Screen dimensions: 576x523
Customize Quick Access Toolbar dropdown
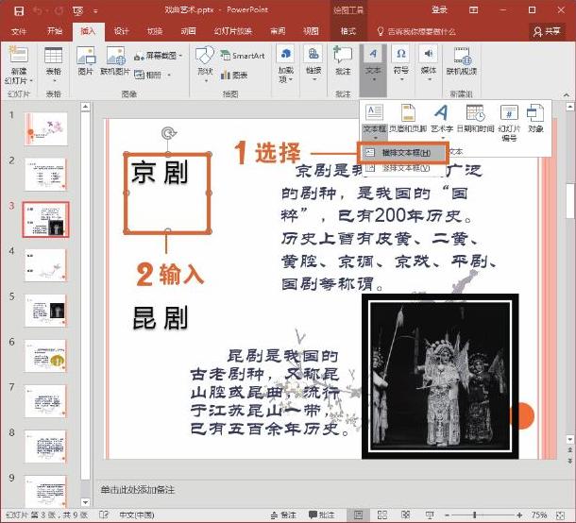point(95,11)
